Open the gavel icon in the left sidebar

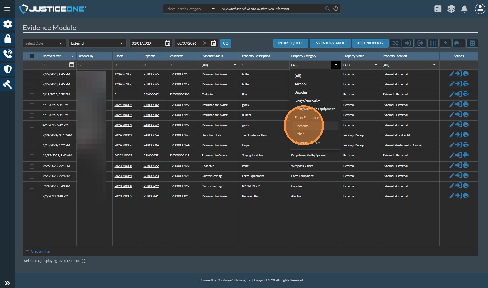[x=8, y=84]
